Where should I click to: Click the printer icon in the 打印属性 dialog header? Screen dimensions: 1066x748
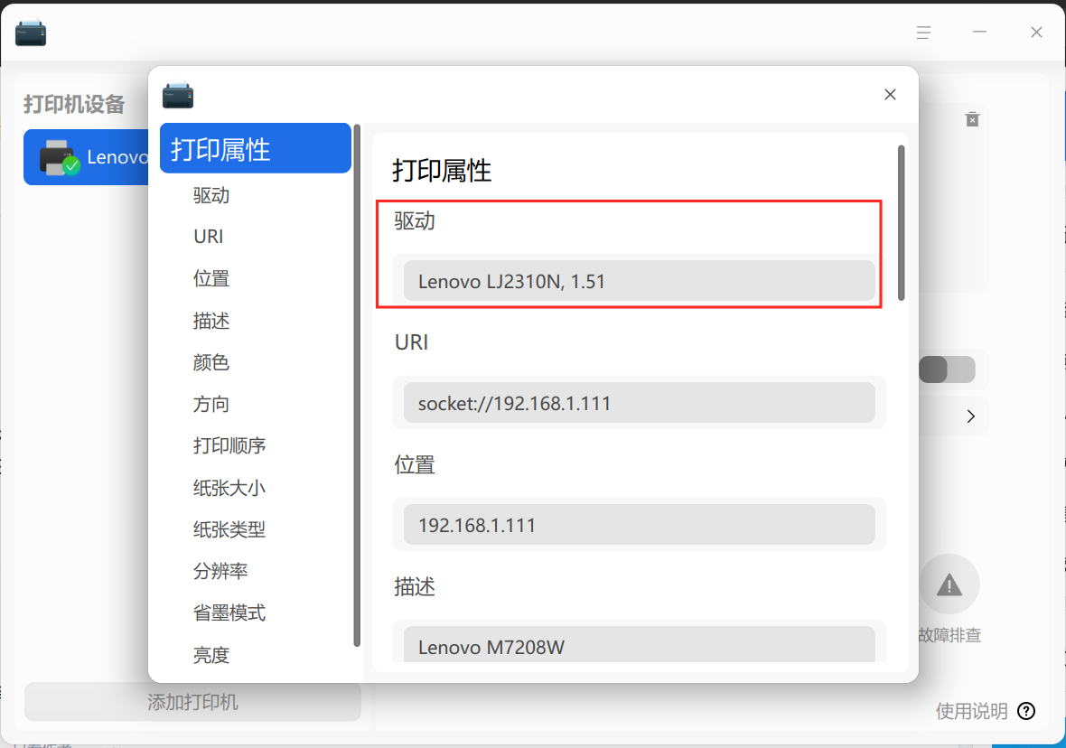point(178,95)
